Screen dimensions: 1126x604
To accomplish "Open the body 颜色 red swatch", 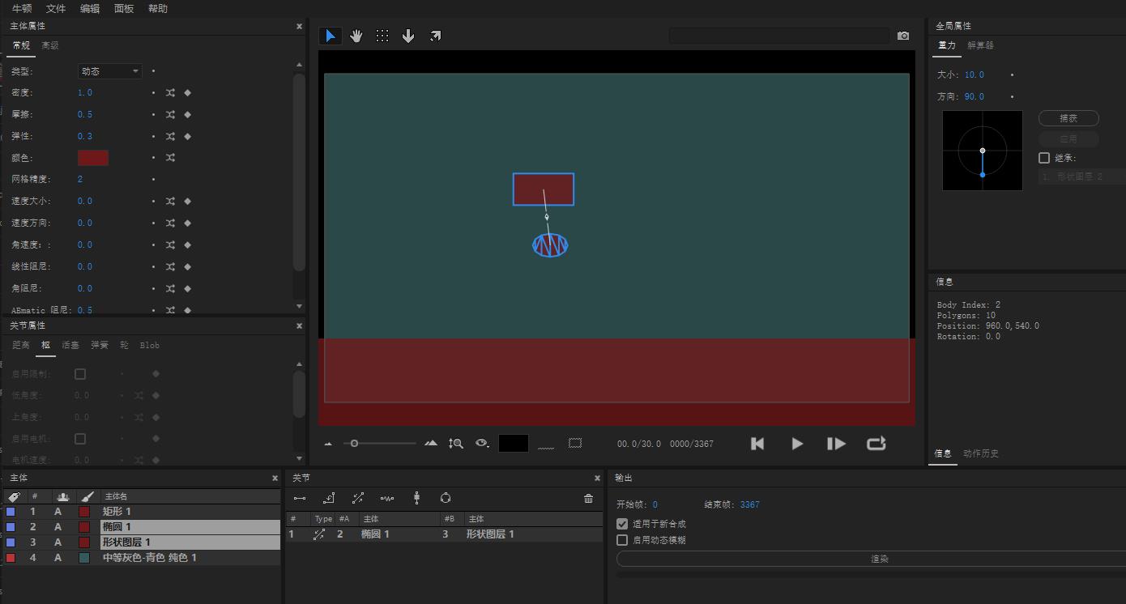I will pos(93,158).
